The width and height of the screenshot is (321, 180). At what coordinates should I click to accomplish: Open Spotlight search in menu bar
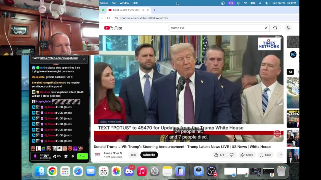(x=260, y=3)
